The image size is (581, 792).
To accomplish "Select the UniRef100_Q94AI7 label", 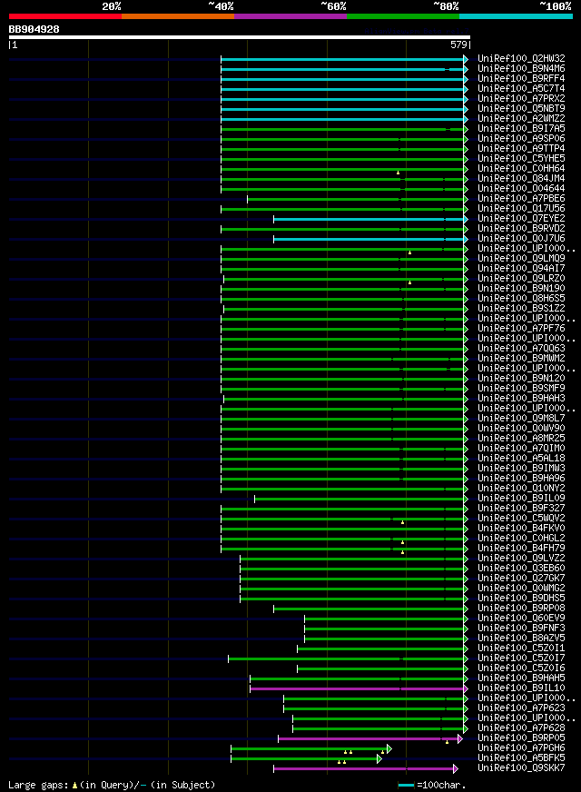I will [x=521, y=268].
